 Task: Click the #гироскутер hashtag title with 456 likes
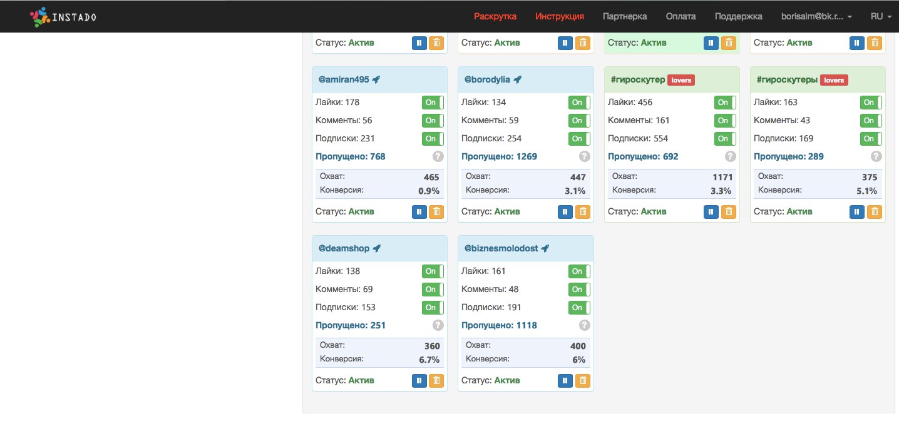[637, 79]
